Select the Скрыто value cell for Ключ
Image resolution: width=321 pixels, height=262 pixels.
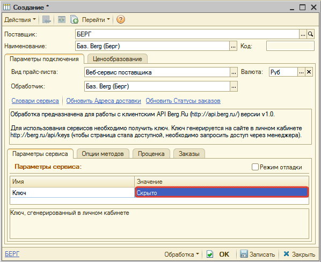click(x=222, y=192)
